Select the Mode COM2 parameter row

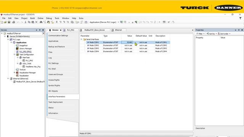tap(128, 45)
